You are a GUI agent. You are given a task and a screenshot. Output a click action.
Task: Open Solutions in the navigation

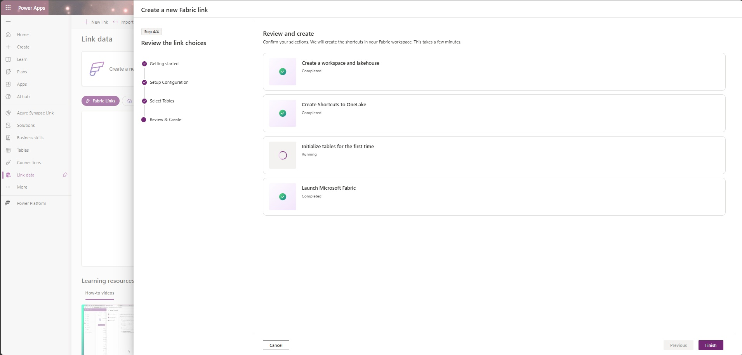pos(26,125)
